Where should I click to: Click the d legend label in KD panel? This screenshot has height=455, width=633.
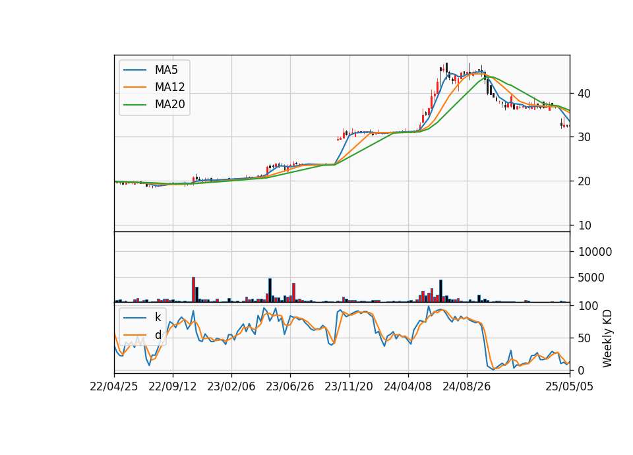tap(158, 335)
